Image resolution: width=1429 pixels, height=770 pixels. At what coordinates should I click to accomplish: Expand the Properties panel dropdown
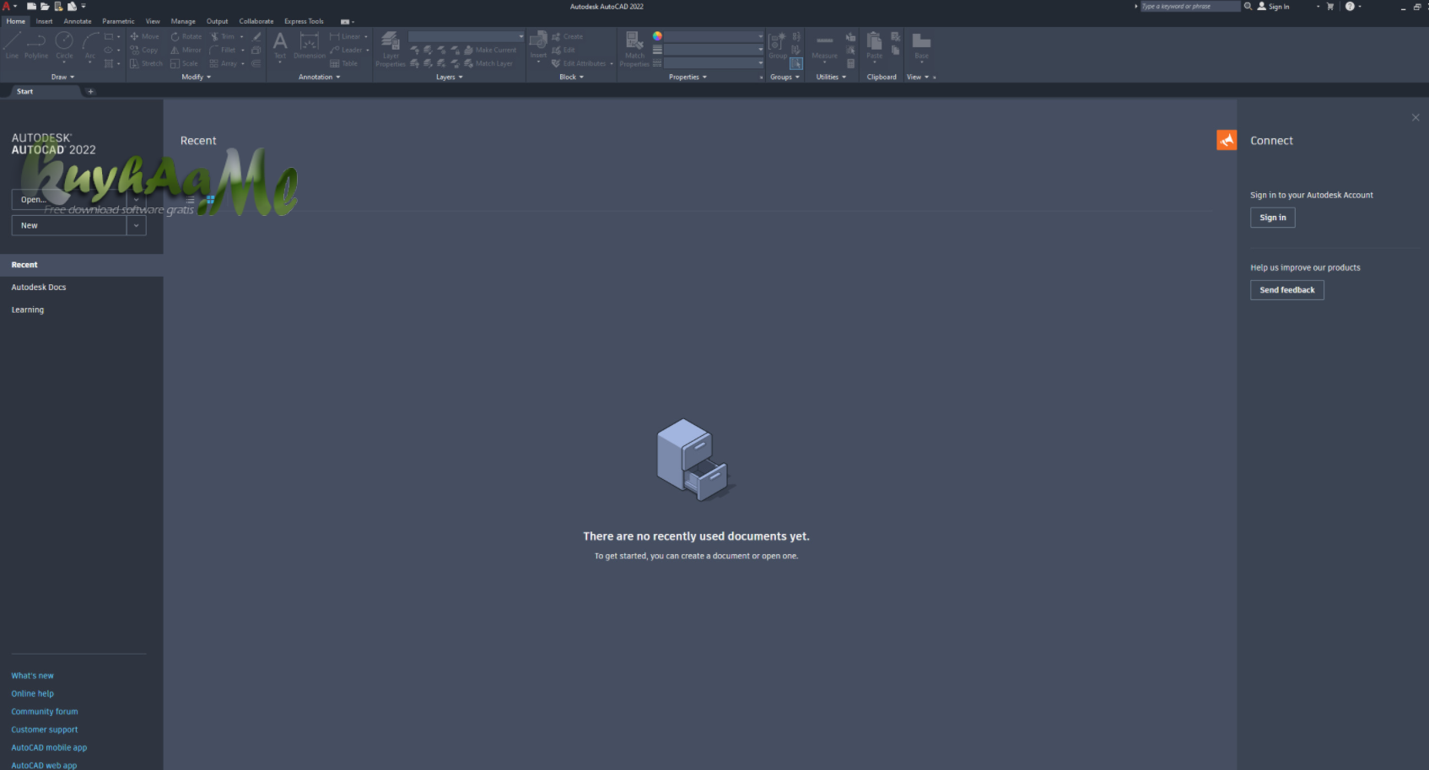[688, 77]
